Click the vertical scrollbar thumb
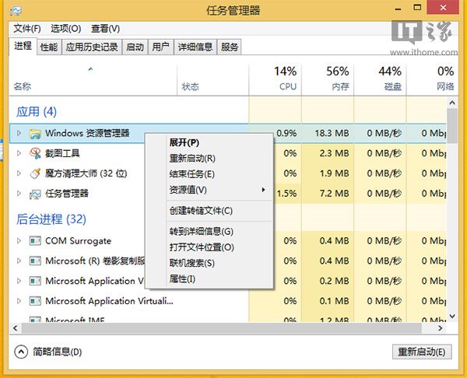This screenshot has height=378, width=467. point(452,126)
